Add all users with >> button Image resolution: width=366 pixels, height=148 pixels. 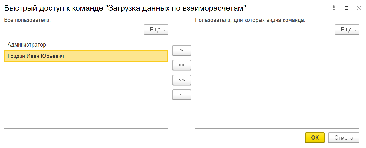[182, 65]
